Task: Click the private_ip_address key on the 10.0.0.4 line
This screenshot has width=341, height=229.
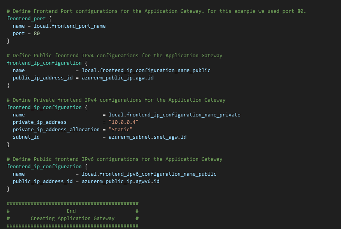Action: point(39,122)
